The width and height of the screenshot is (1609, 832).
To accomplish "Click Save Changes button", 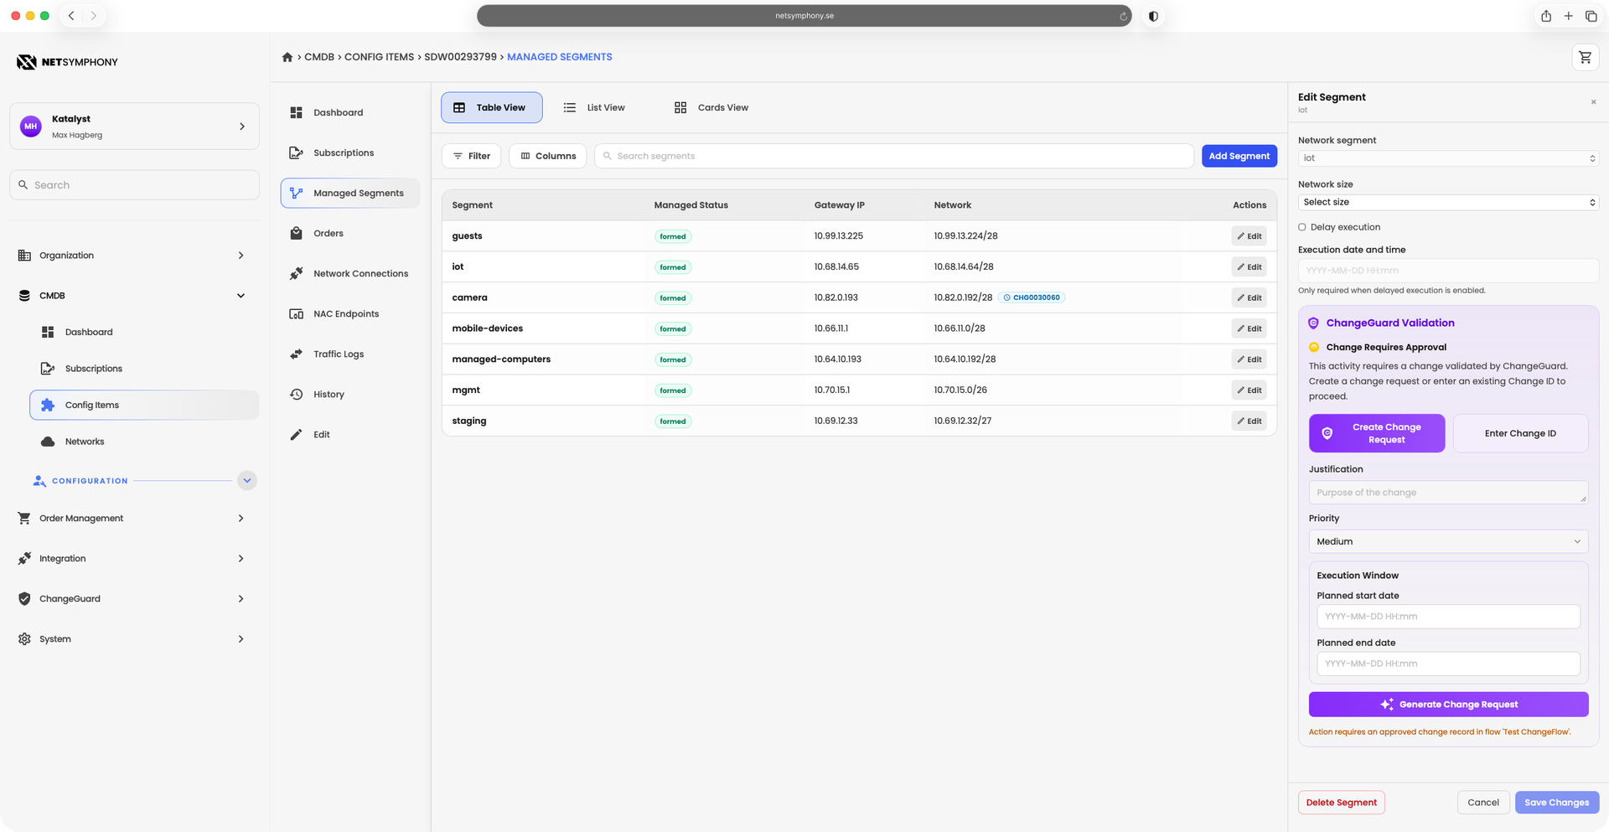I will click(x=1556, y=803).
